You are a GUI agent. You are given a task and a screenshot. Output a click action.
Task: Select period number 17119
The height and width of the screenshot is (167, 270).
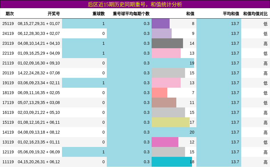point(8,103)
